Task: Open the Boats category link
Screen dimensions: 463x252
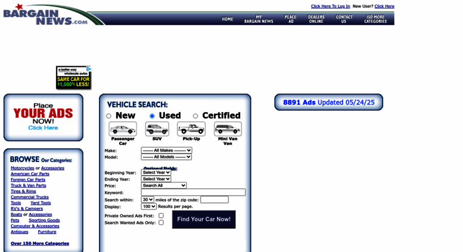Action: (16, 214)
